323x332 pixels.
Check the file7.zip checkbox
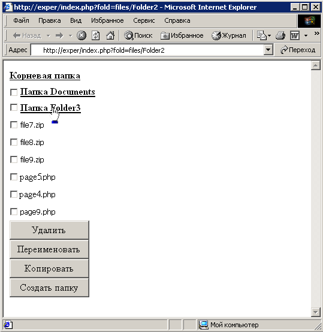click(x=14, y=125)
